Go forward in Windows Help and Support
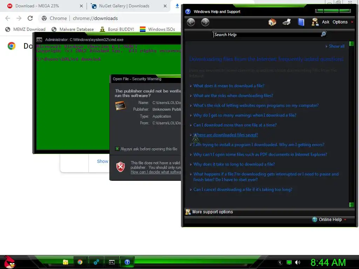This screenshot has width=359, height=269. point(205,22)
